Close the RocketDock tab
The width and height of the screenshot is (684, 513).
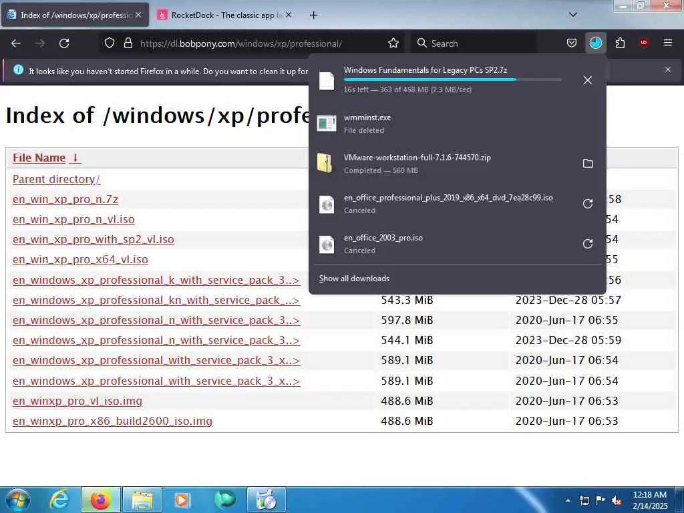click(289, 15)
